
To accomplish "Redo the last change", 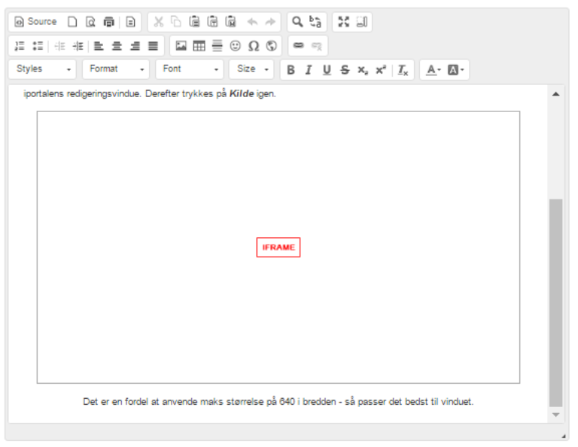I will pyautogui.click(x=270, y=22).
